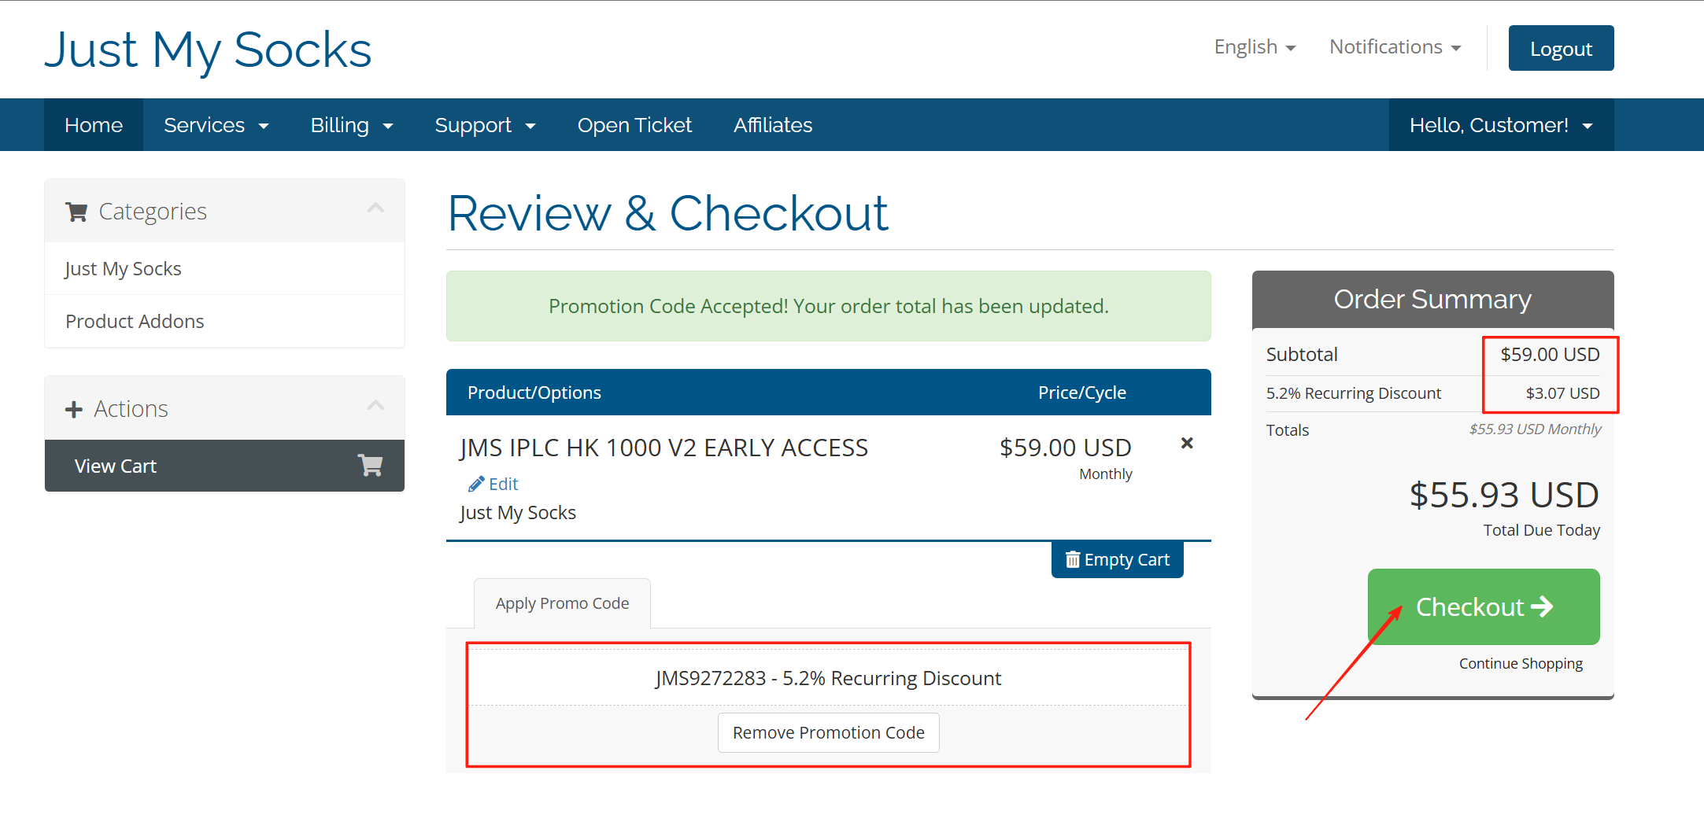
Task: Click the JMS IPLC HK 1000 V2 product name
Action: coord(663,448)
